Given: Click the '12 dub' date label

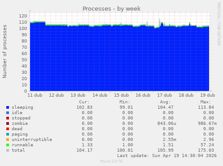Looking at the screenshot, I should (57, 95).
